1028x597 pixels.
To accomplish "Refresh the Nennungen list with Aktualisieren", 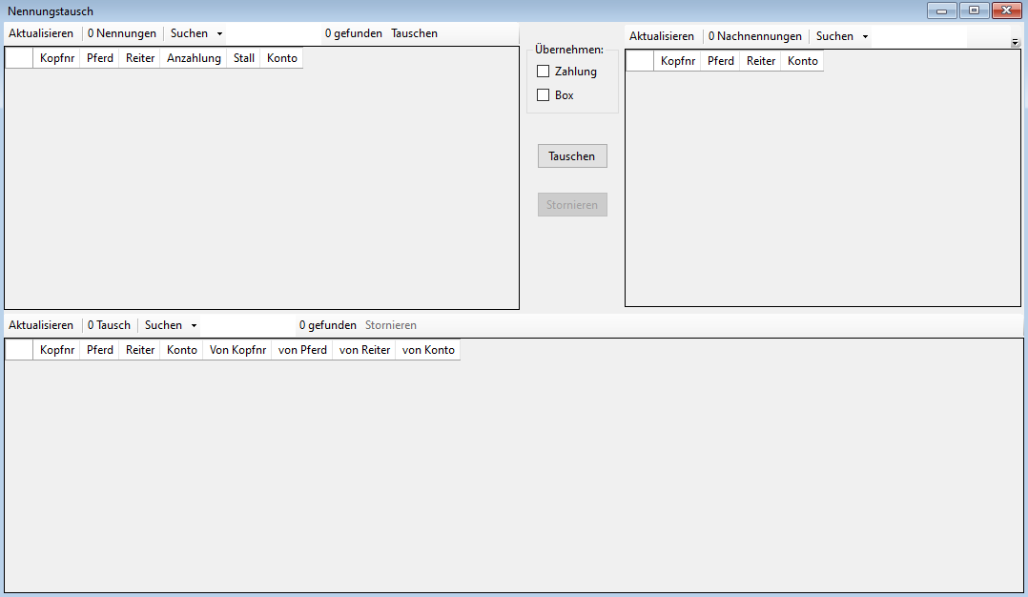I will [x=41, y=33].
